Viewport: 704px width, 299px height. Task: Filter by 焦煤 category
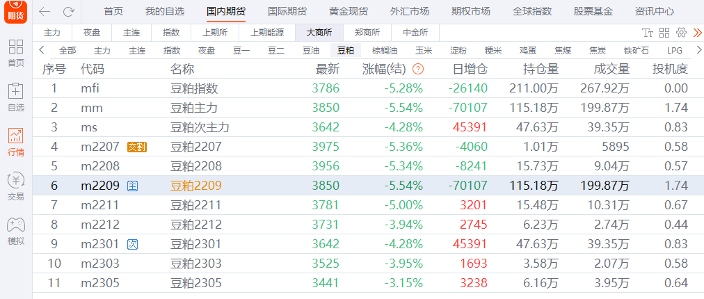[563, 50]
